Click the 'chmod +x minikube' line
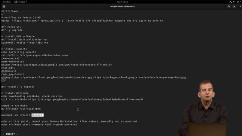242x136 pixels. pyautogui.click(x=14, y=106)
